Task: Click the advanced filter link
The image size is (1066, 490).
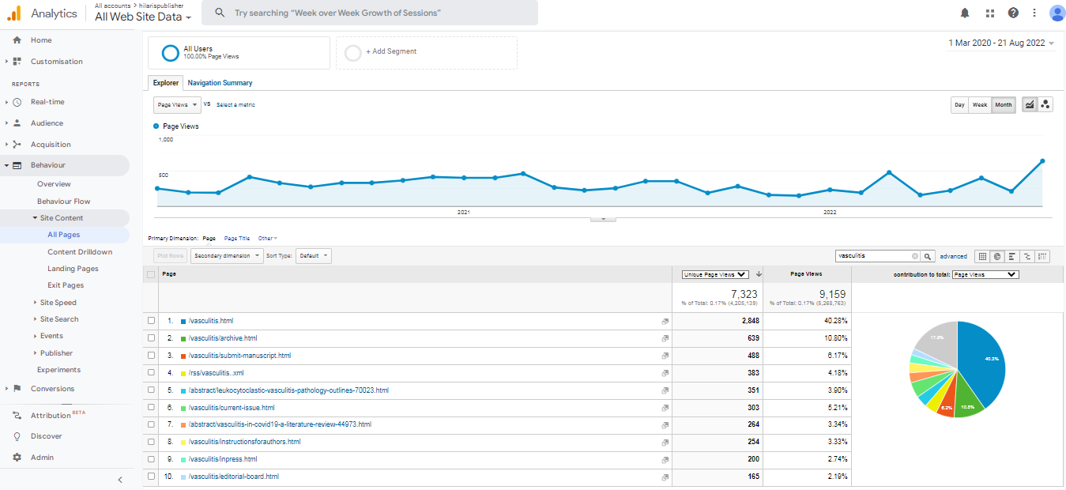Action: 953,256
